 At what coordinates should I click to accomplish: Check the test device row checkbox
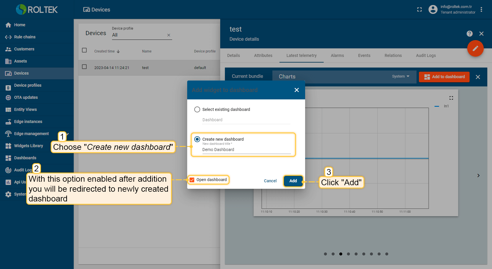[x=84, y=67]
